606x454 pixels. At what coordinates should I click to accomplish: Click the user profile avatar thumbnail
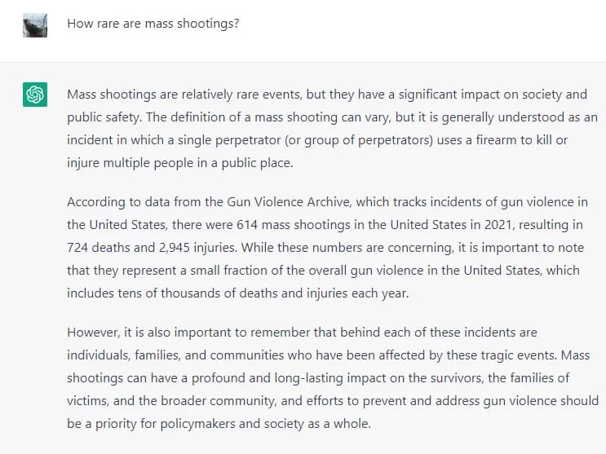coord(36,24)
